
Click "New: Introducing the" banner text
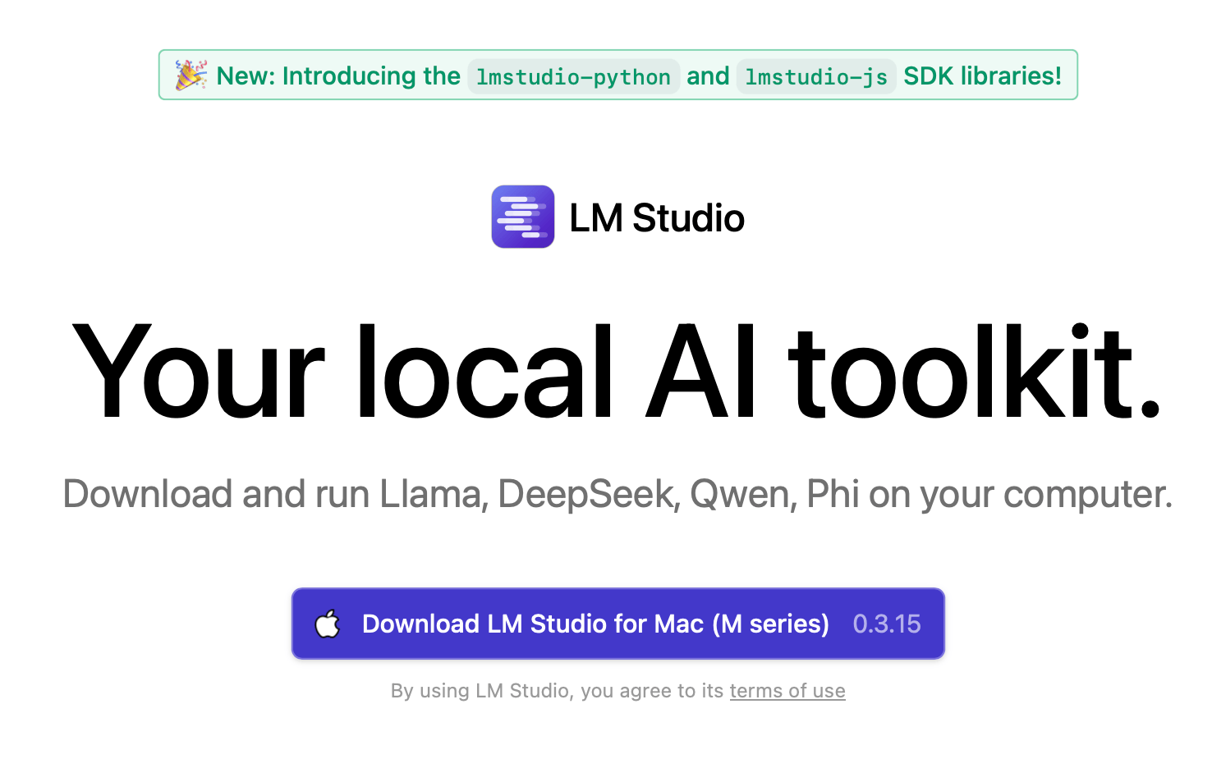(x=338, y=76)
